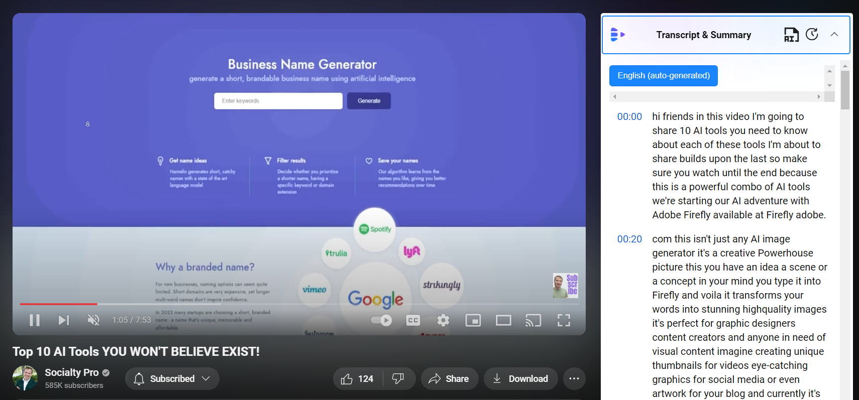Pause the video playback
Image resolution: width=859 pixels, height=400 pixels.
[x=35, y=320]
